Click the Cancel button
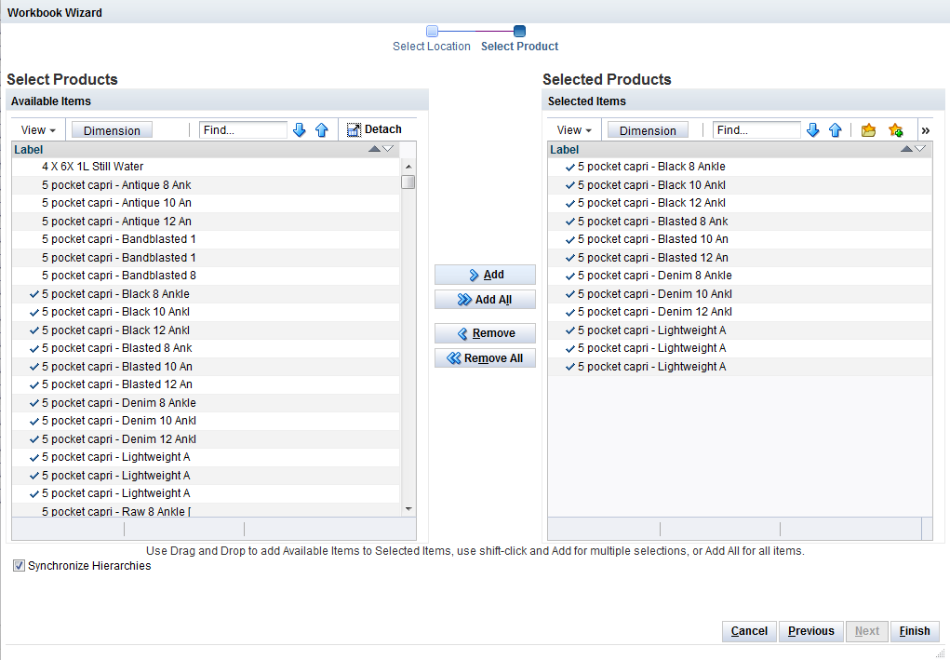Viewport: 950px width, 660px height. [749, 631]
